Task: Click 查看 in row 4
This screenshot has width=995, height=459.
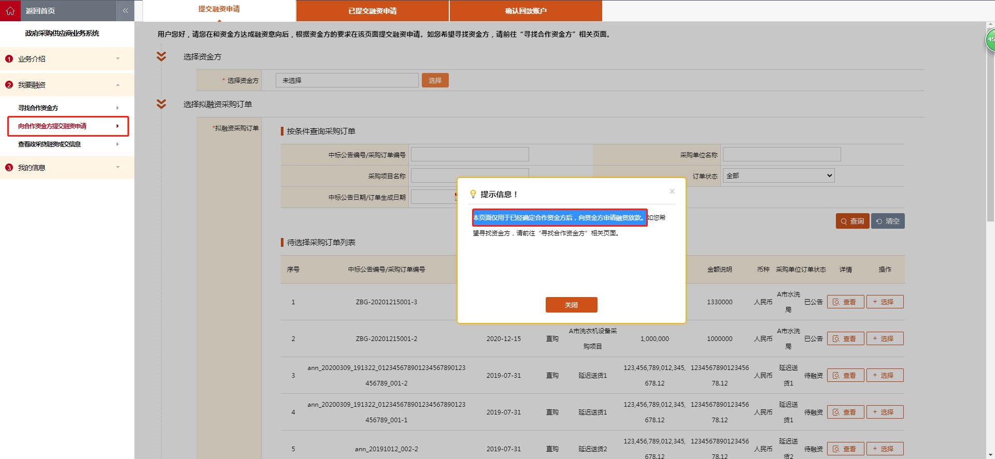Action: click(x=846, y=412)
